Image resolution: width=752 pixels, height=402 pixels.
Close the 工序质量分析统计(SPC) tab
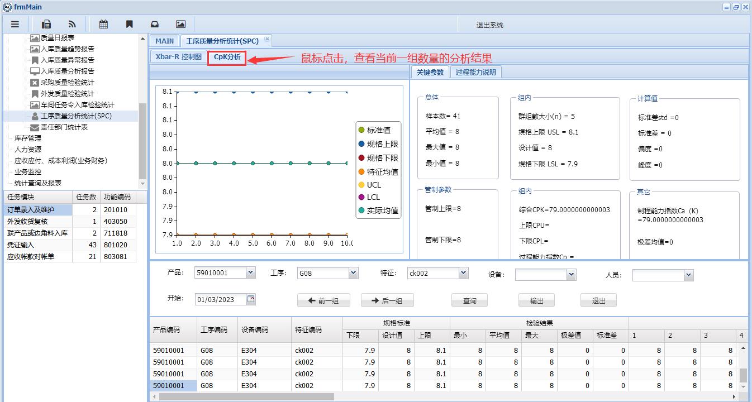(267, 39)
